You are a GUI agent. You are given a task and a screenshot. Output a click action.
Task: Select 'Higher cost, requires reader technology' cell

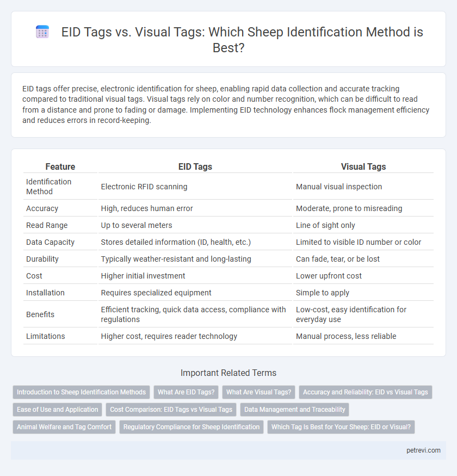click(x=195, y=336)
